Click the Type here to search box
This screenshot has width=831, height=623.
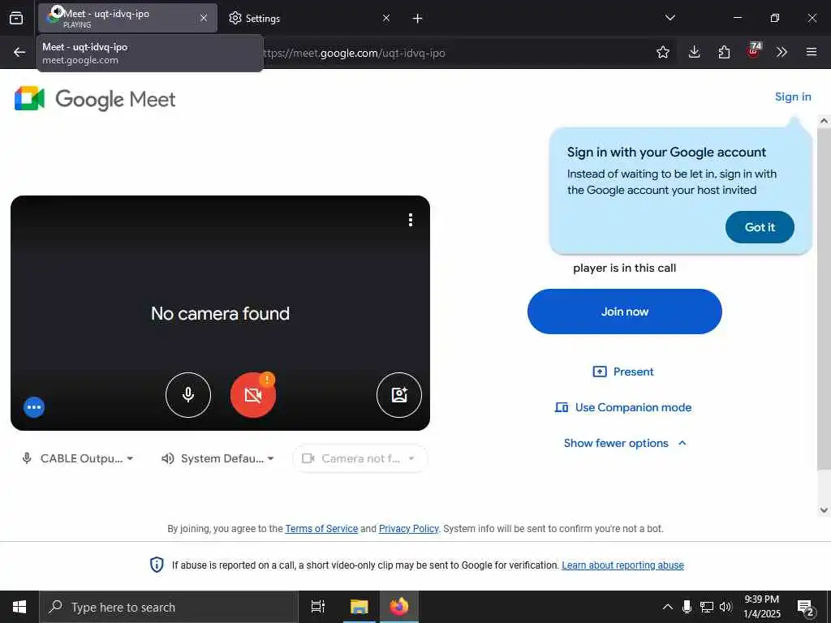coord(169,607)
